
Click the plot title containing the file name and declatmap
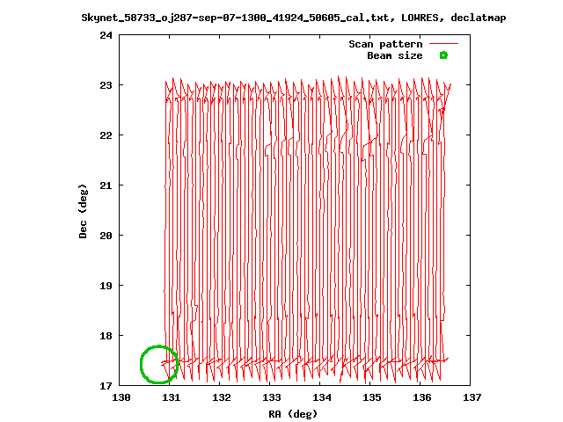(x=293, y=18)
